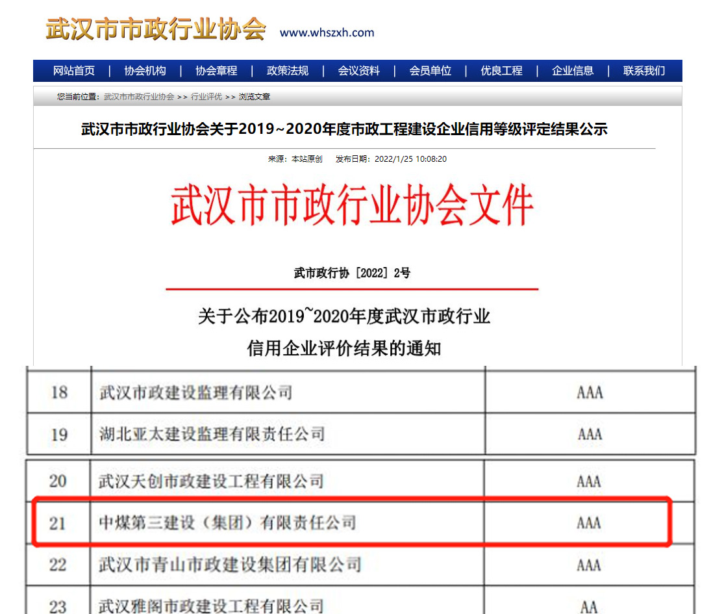Image resolution: width=724 pixels, height=614 pixels.
Task: Click company 武汉市青山市政建设集团有限公司
Action: 230,565
